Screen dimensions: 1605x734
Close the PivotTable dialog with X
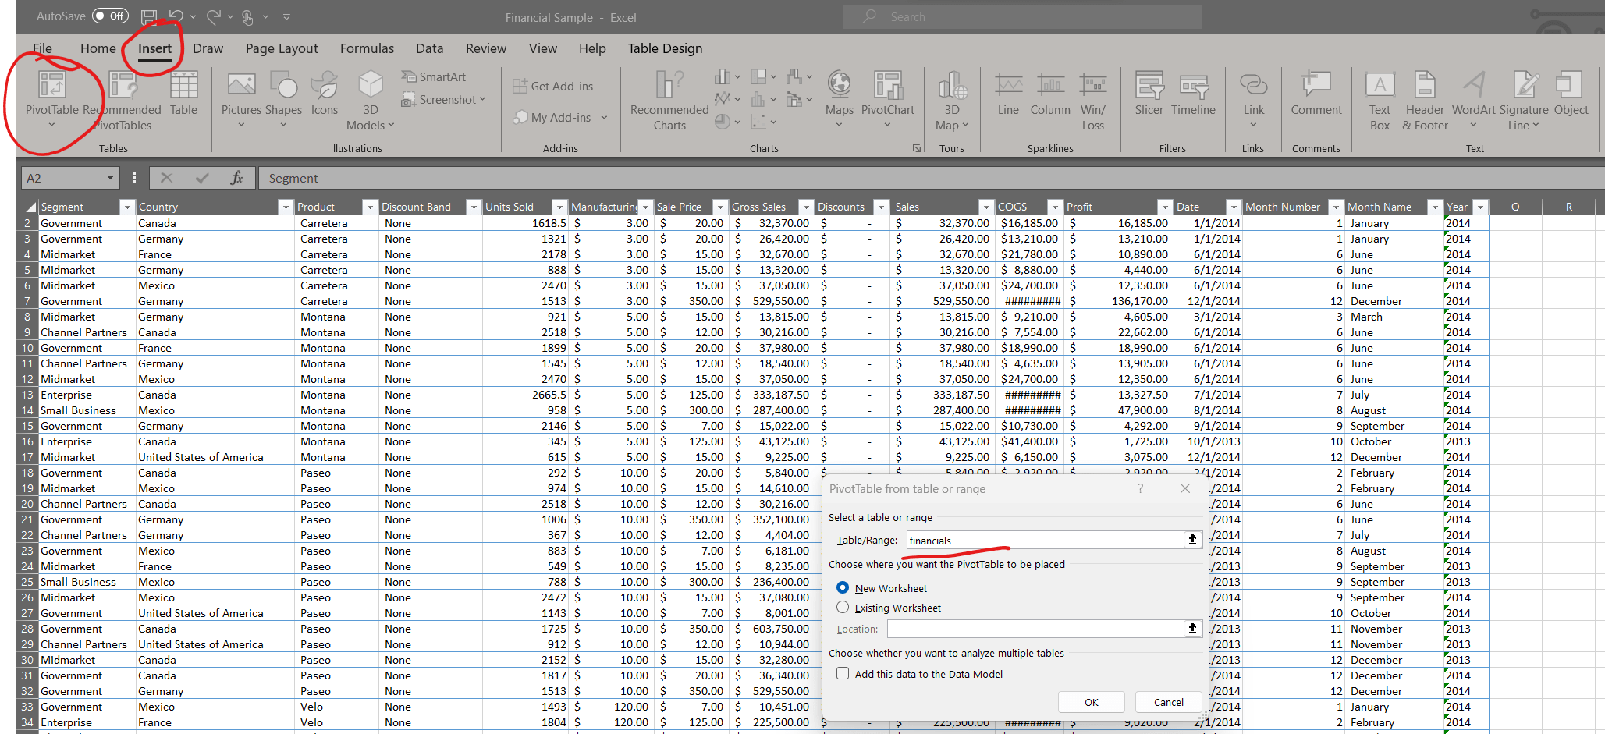click(x=1185, y=488)
